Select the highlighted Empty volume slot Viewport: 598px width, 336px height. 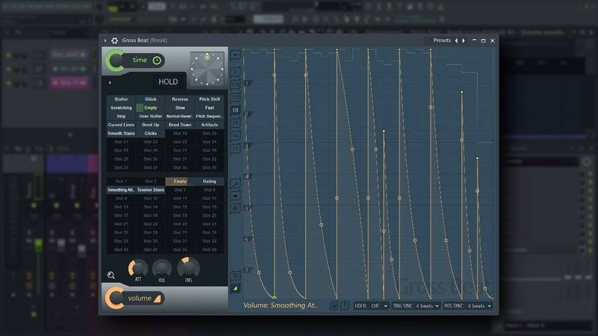point(180,181)
